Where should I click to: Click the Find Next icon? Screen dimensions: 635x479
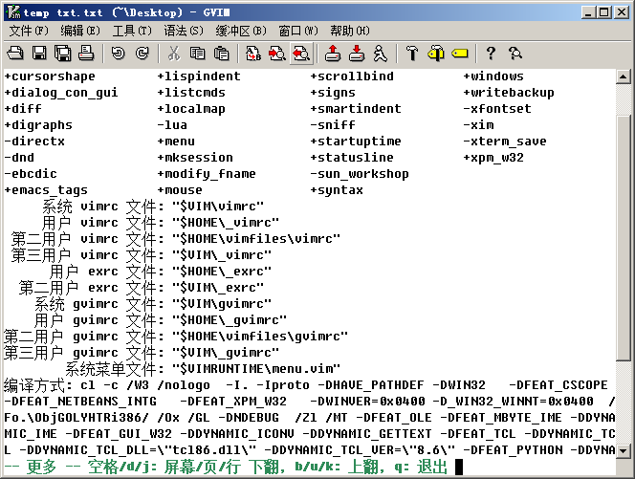pyautogui.click(x=277, y=54)
